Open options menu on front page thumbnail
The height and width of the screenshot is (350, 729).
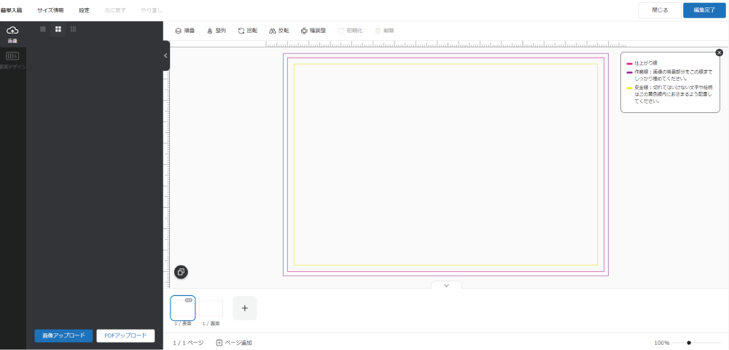tap(189, 300)
